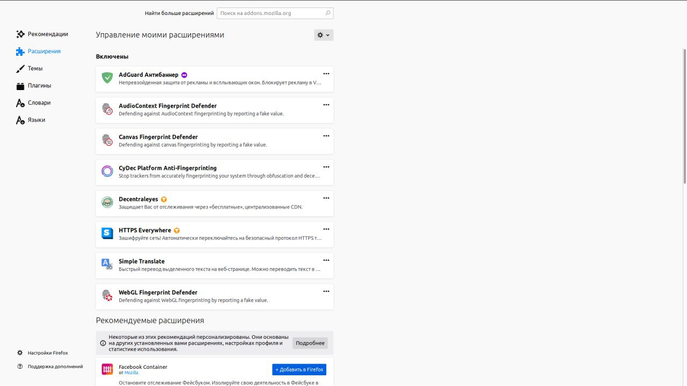The height and width of the screenshot is (386, 687).
Task: Open the three-dot menu for HTTPS Everywhere
Action: tap(326, 229)
